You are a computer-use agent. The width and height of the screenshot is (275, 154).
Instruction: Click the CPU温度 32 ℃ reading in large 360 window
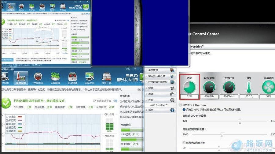click(130, 134)
